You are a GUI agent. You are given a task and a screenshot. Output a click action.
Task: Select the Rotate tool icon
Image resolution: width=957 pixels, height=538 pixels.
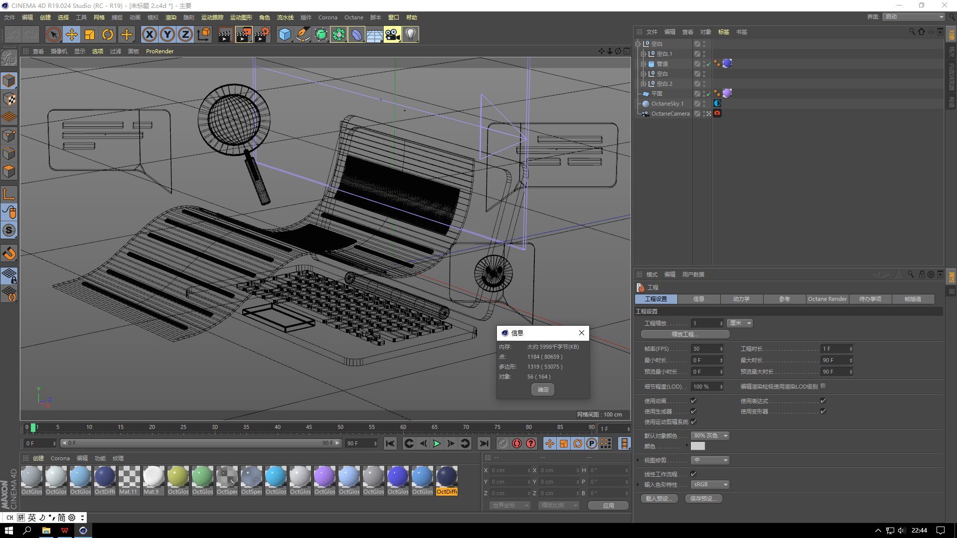tap(108, 34)
